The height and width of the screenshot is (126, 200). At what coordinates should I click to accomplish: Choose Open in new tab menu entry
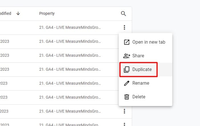[x=146, y=42]
